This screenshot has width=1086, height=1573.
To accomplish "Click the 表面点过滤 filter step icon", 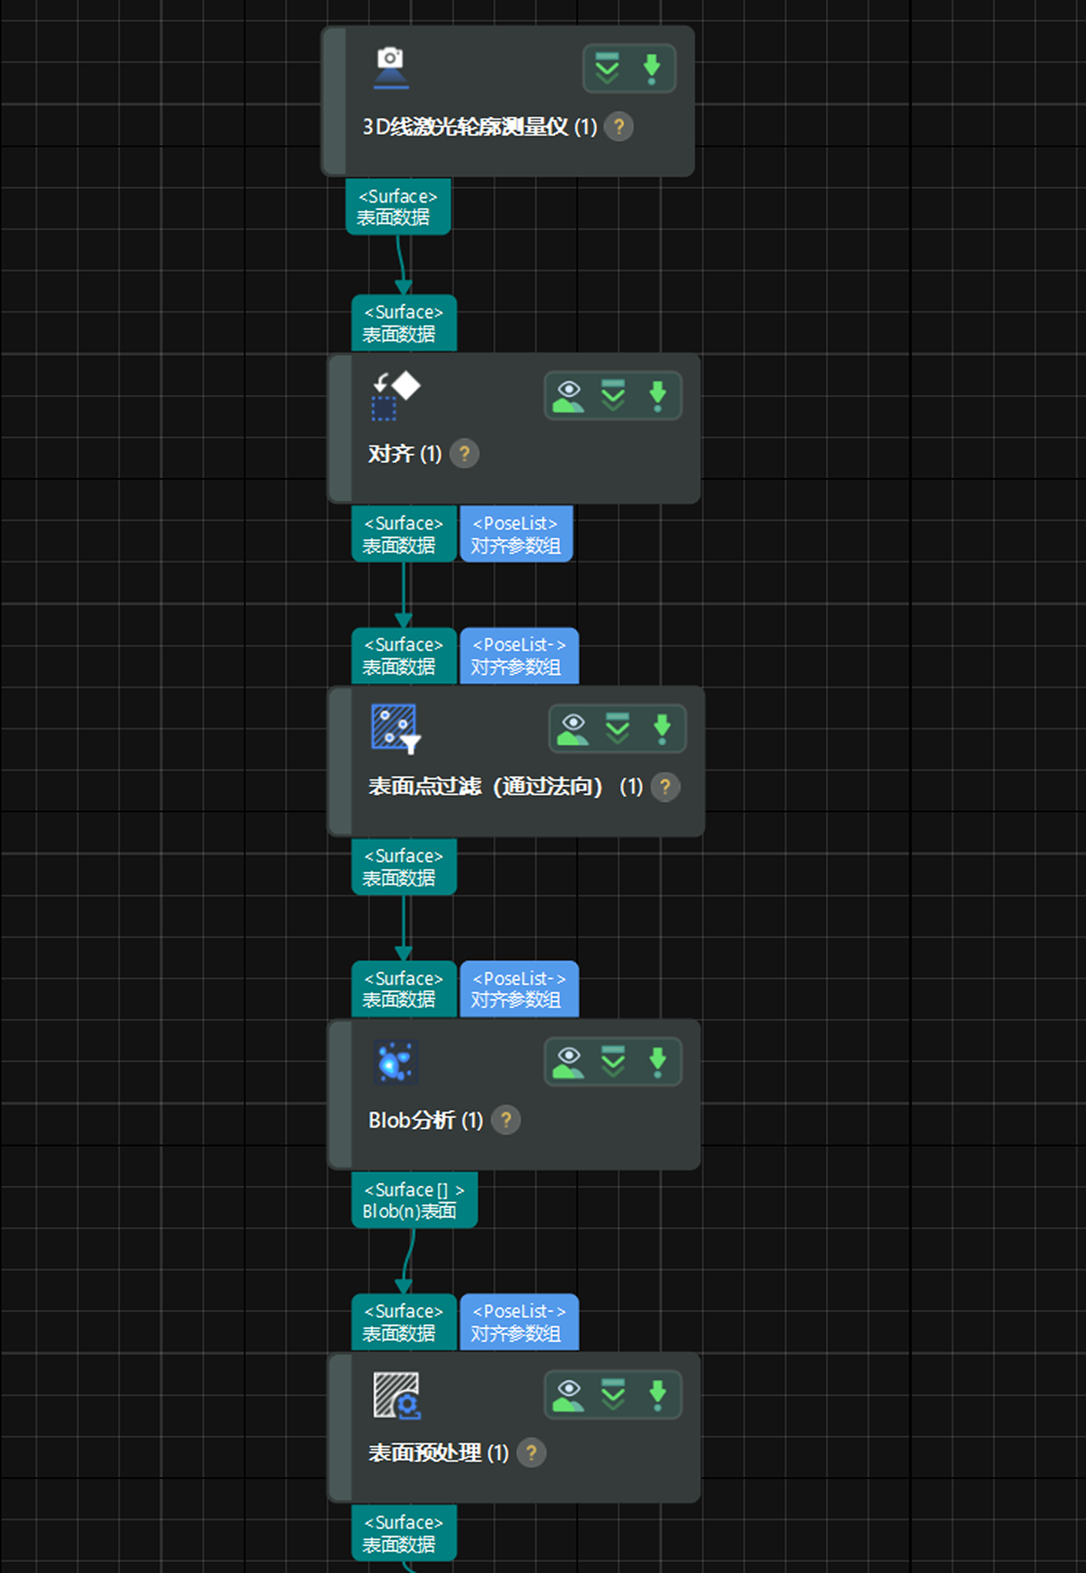I will pyautogui.click(x=396, y=729).
